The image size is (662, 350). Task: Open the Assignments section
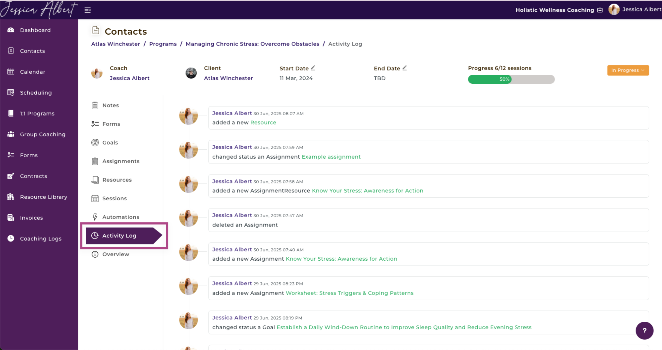(121, 161)
